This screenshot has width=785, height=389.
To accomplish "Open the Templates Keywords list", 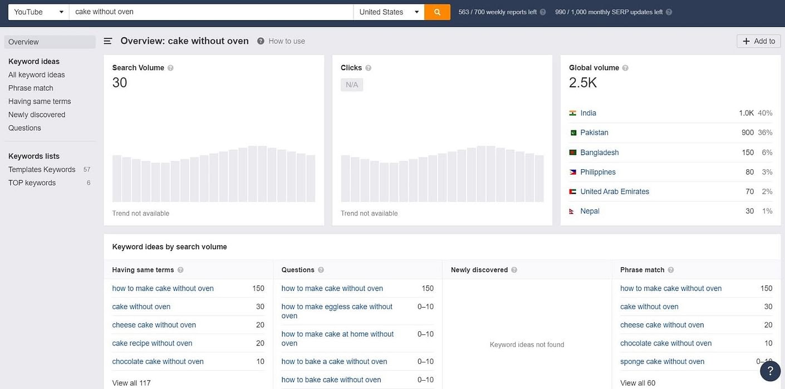I will tap(42, 169).
